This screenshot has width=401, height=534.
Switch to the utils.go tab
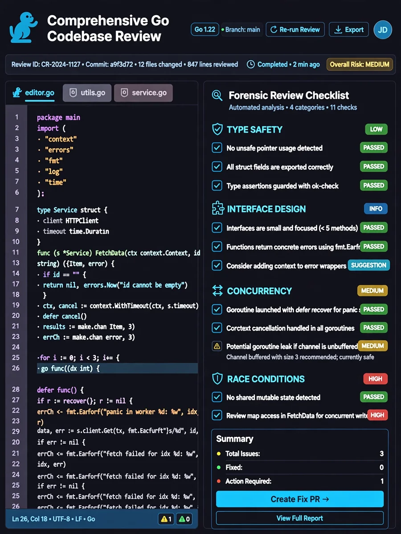[87, 93]
